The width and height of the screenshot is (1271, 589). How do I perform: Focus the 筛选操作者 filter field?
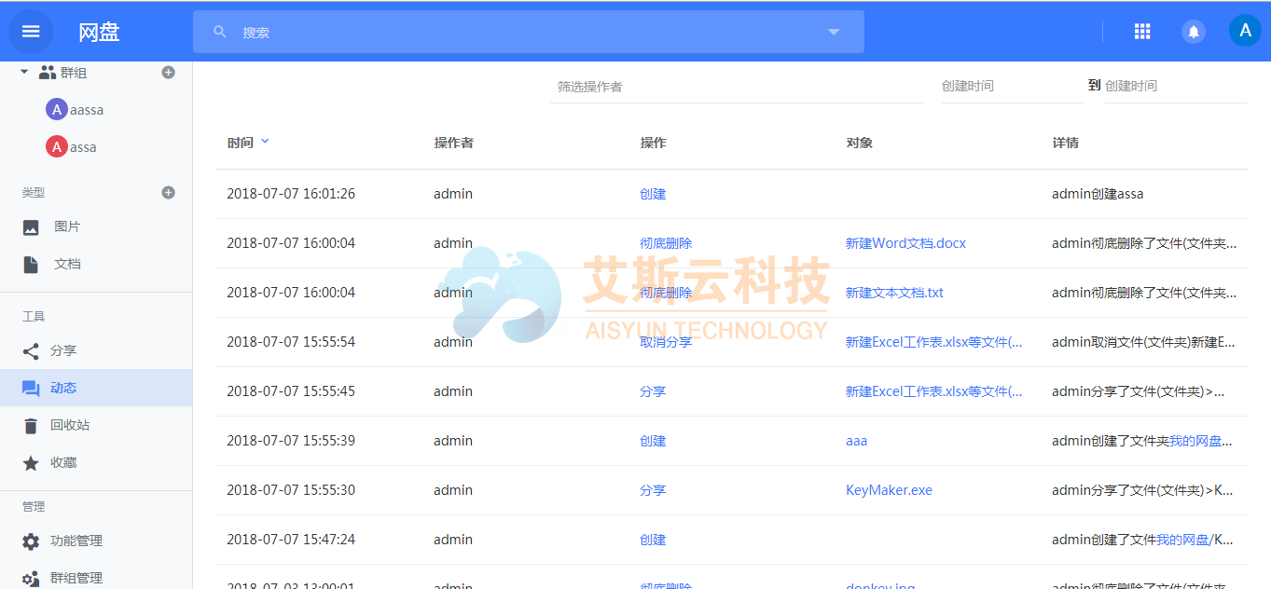coord(735,87)
